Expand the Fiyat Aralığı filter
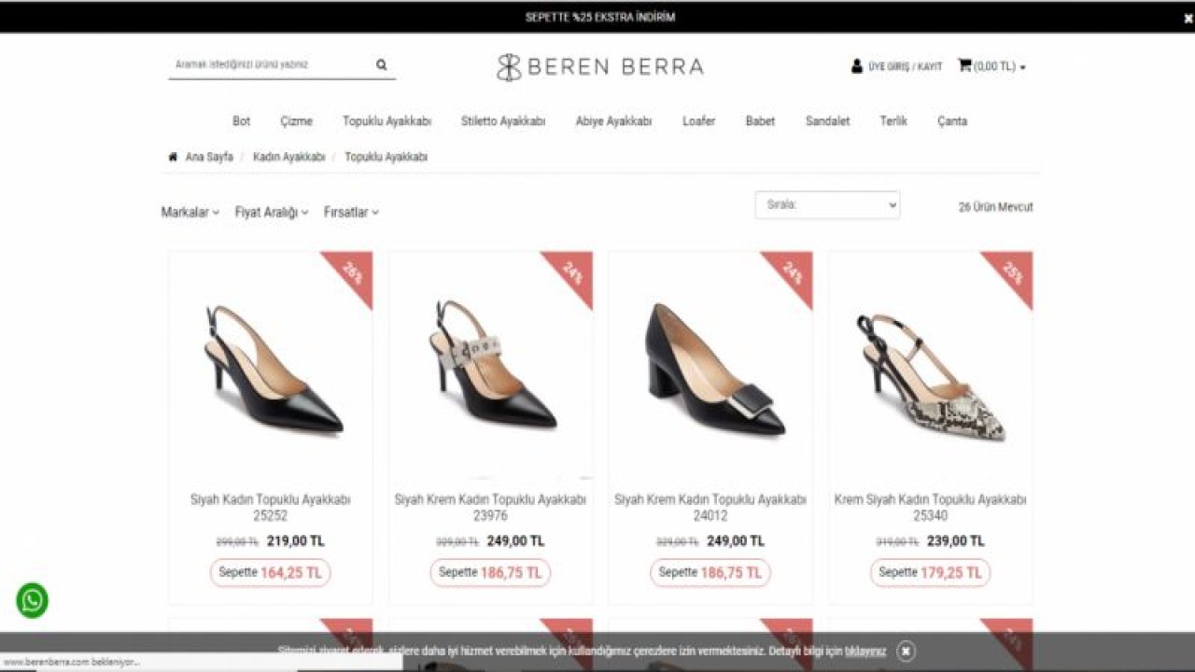This screenshot has height=672, width=1195. coord(271,213)
